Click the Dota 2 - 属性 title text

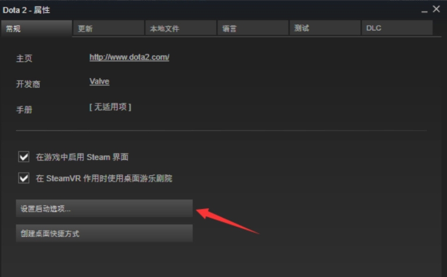(26, 10)
